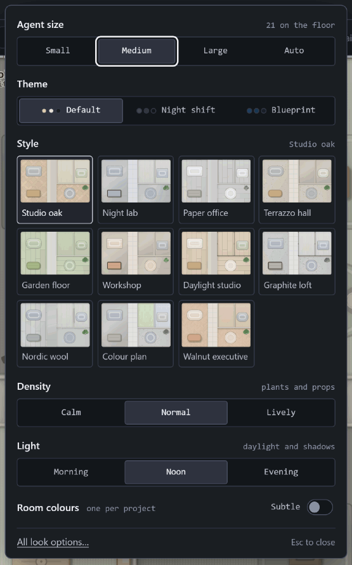Screen dimensions: 352x565
Task: Pick the Walnut executive style thumbnail
Action: click(x=216, y=334)
